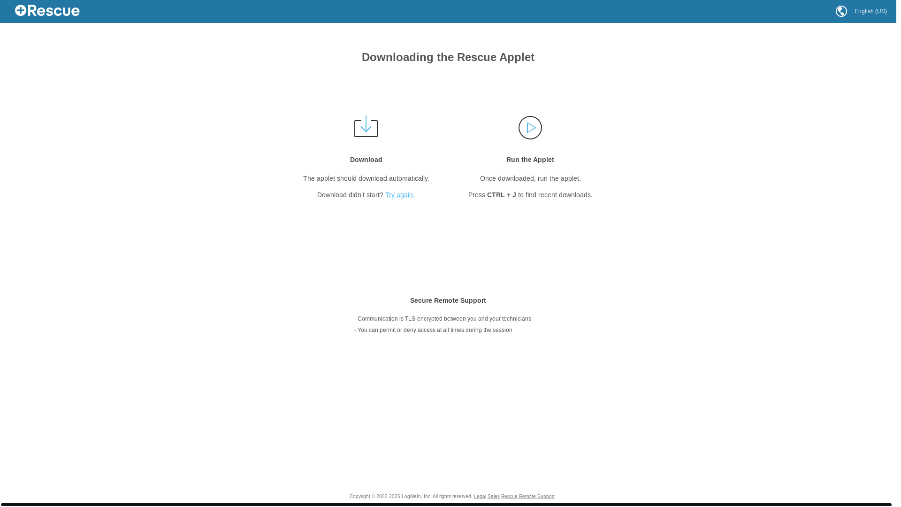Open the Legal link in footer
901x507 pixels.
480,497
